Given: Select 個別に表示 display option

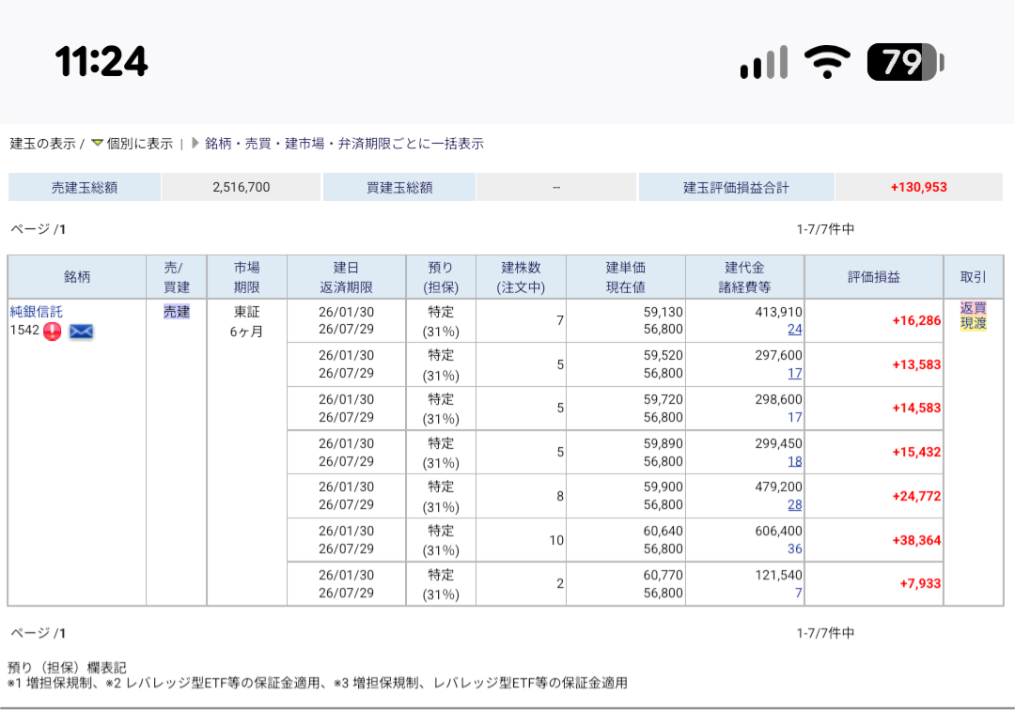Looking at the screenshot, I should (x=139, y=144).
